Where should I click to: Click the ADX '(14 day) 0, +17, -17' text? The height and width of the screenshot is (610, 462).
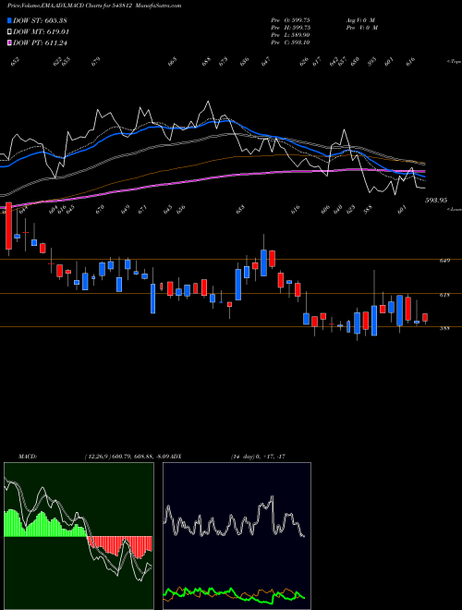[x=258, y=456]
